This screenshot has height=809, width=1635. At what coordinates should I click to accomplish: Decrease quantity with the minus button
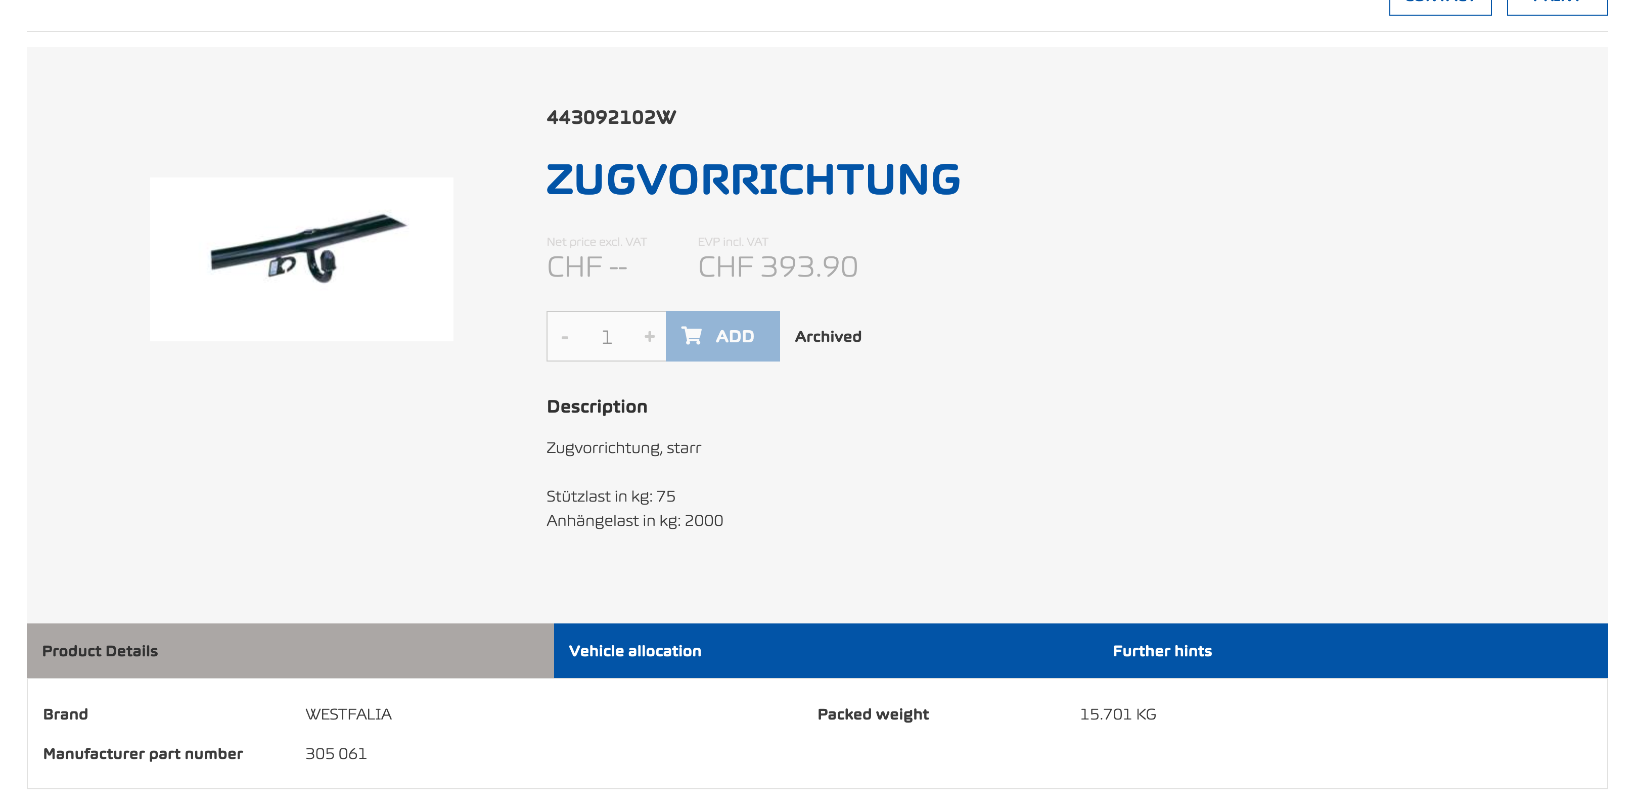pos(564,337)
